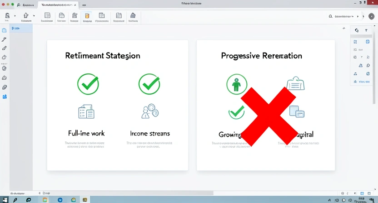378x203 pixels.
Task: Click the green person icon on slide
Action: [236, 85]
